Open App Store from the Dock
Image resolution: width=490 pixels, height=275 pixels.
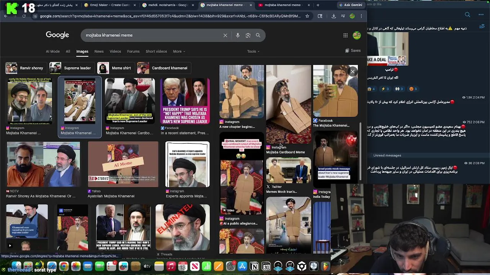pos(242,266)
